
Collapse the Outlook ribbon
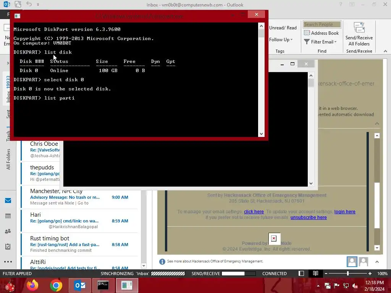tap(385, 51)
